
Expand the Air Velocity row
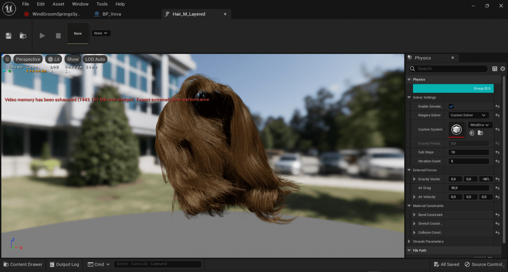pyautogui.click(x=414, y=197)
